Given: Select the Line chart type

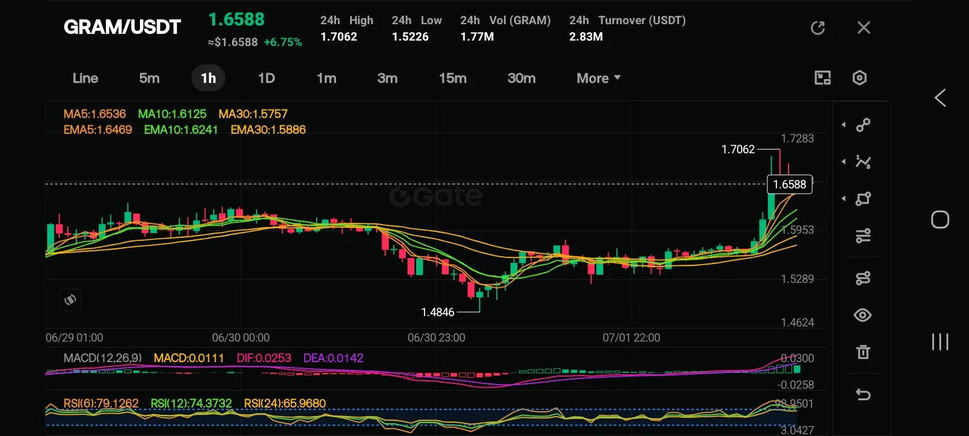Looking at the screenshot, I should click(x=85, y=78).
